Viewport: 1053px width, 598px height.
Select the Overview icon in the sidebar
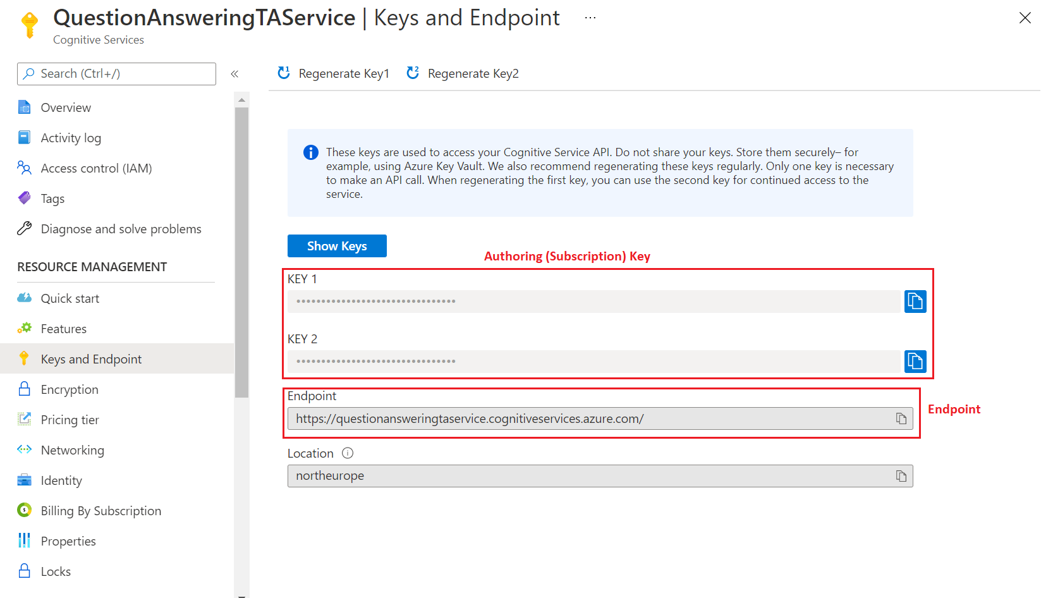[x=24, y=107]
